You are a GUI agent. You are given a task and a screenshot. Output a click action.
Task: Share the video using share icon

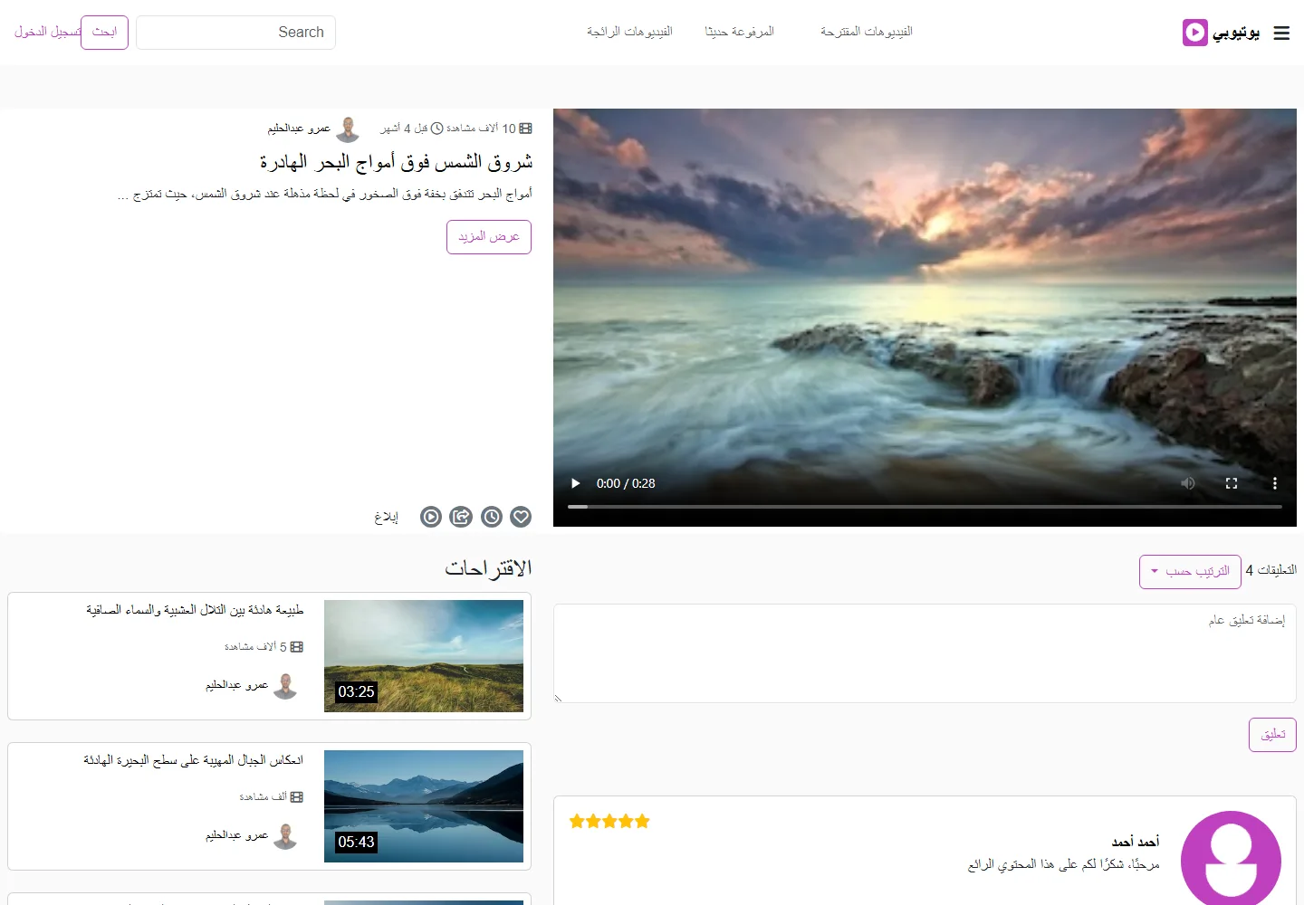461,517
